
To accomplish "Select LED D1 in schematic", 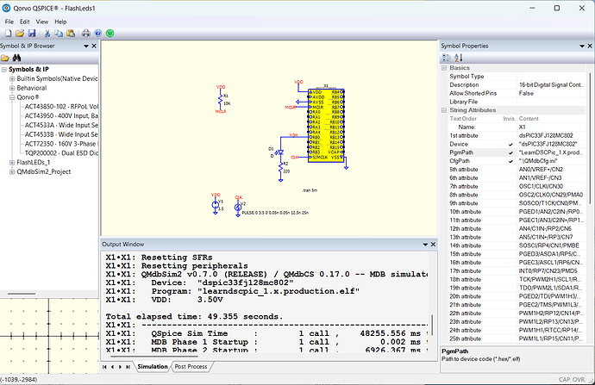I will click(x=279, y=152).
